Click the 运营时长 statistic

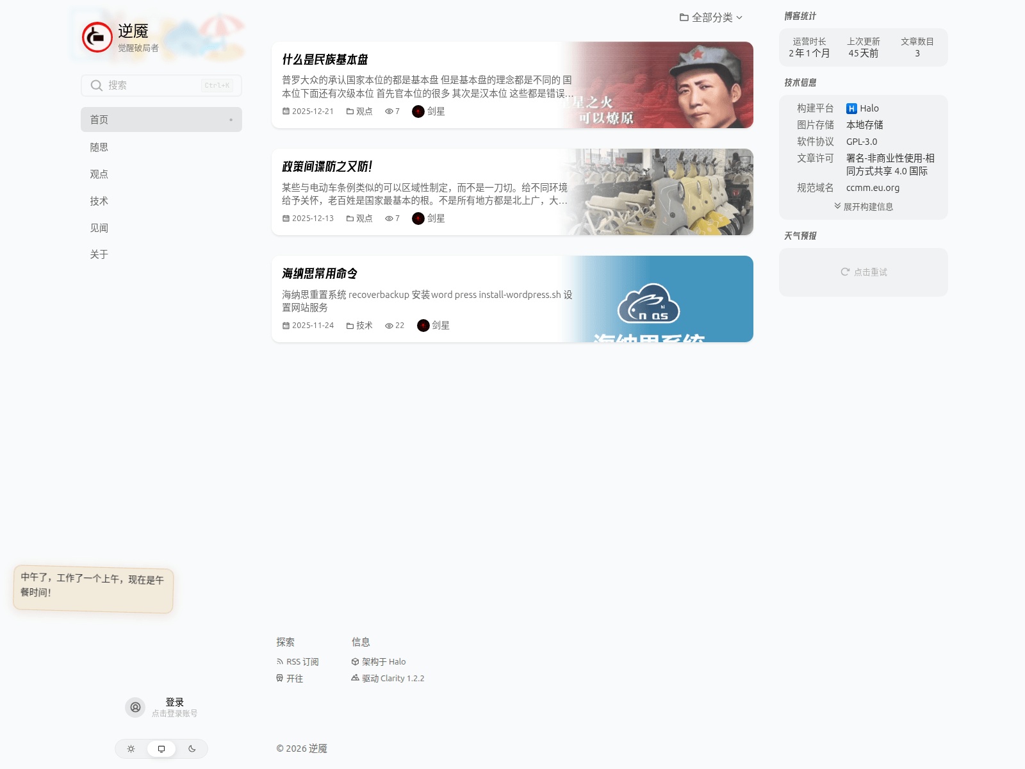[809, 47]
